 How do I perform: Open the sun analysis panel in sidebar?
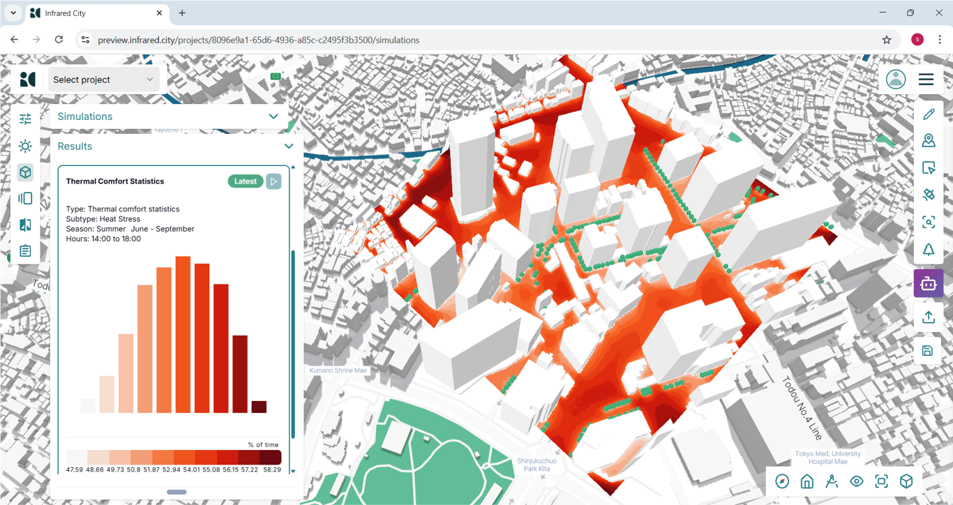point(26,146)
